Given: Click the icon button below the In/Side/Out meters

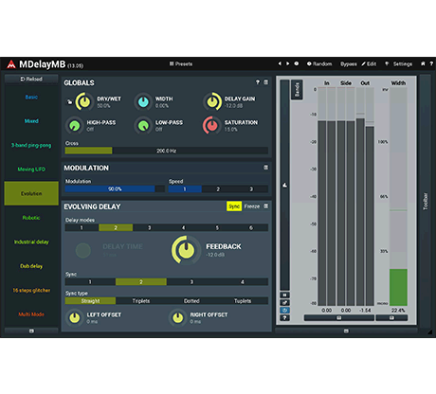Looking at the screenshot, I should (339, 318).
